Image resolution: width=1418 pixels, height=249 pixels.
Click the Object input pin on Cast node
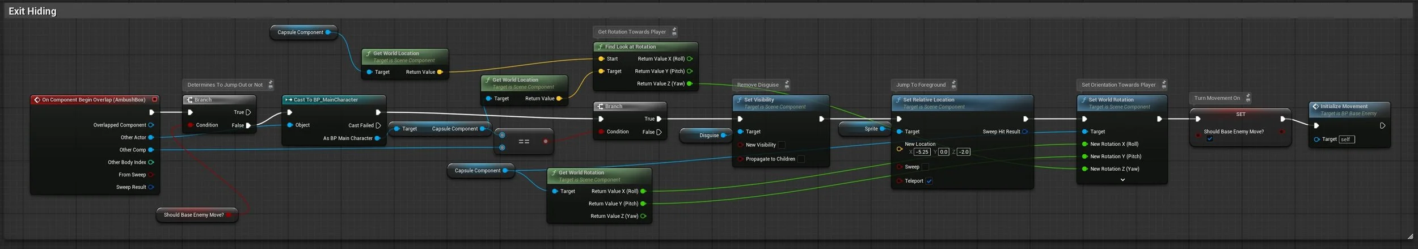point(290,125)
